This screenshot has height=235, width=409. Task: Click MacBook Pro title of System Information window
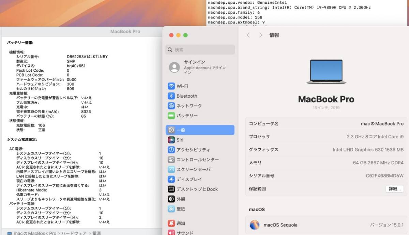pyautogui.click(x=125, y=31)
